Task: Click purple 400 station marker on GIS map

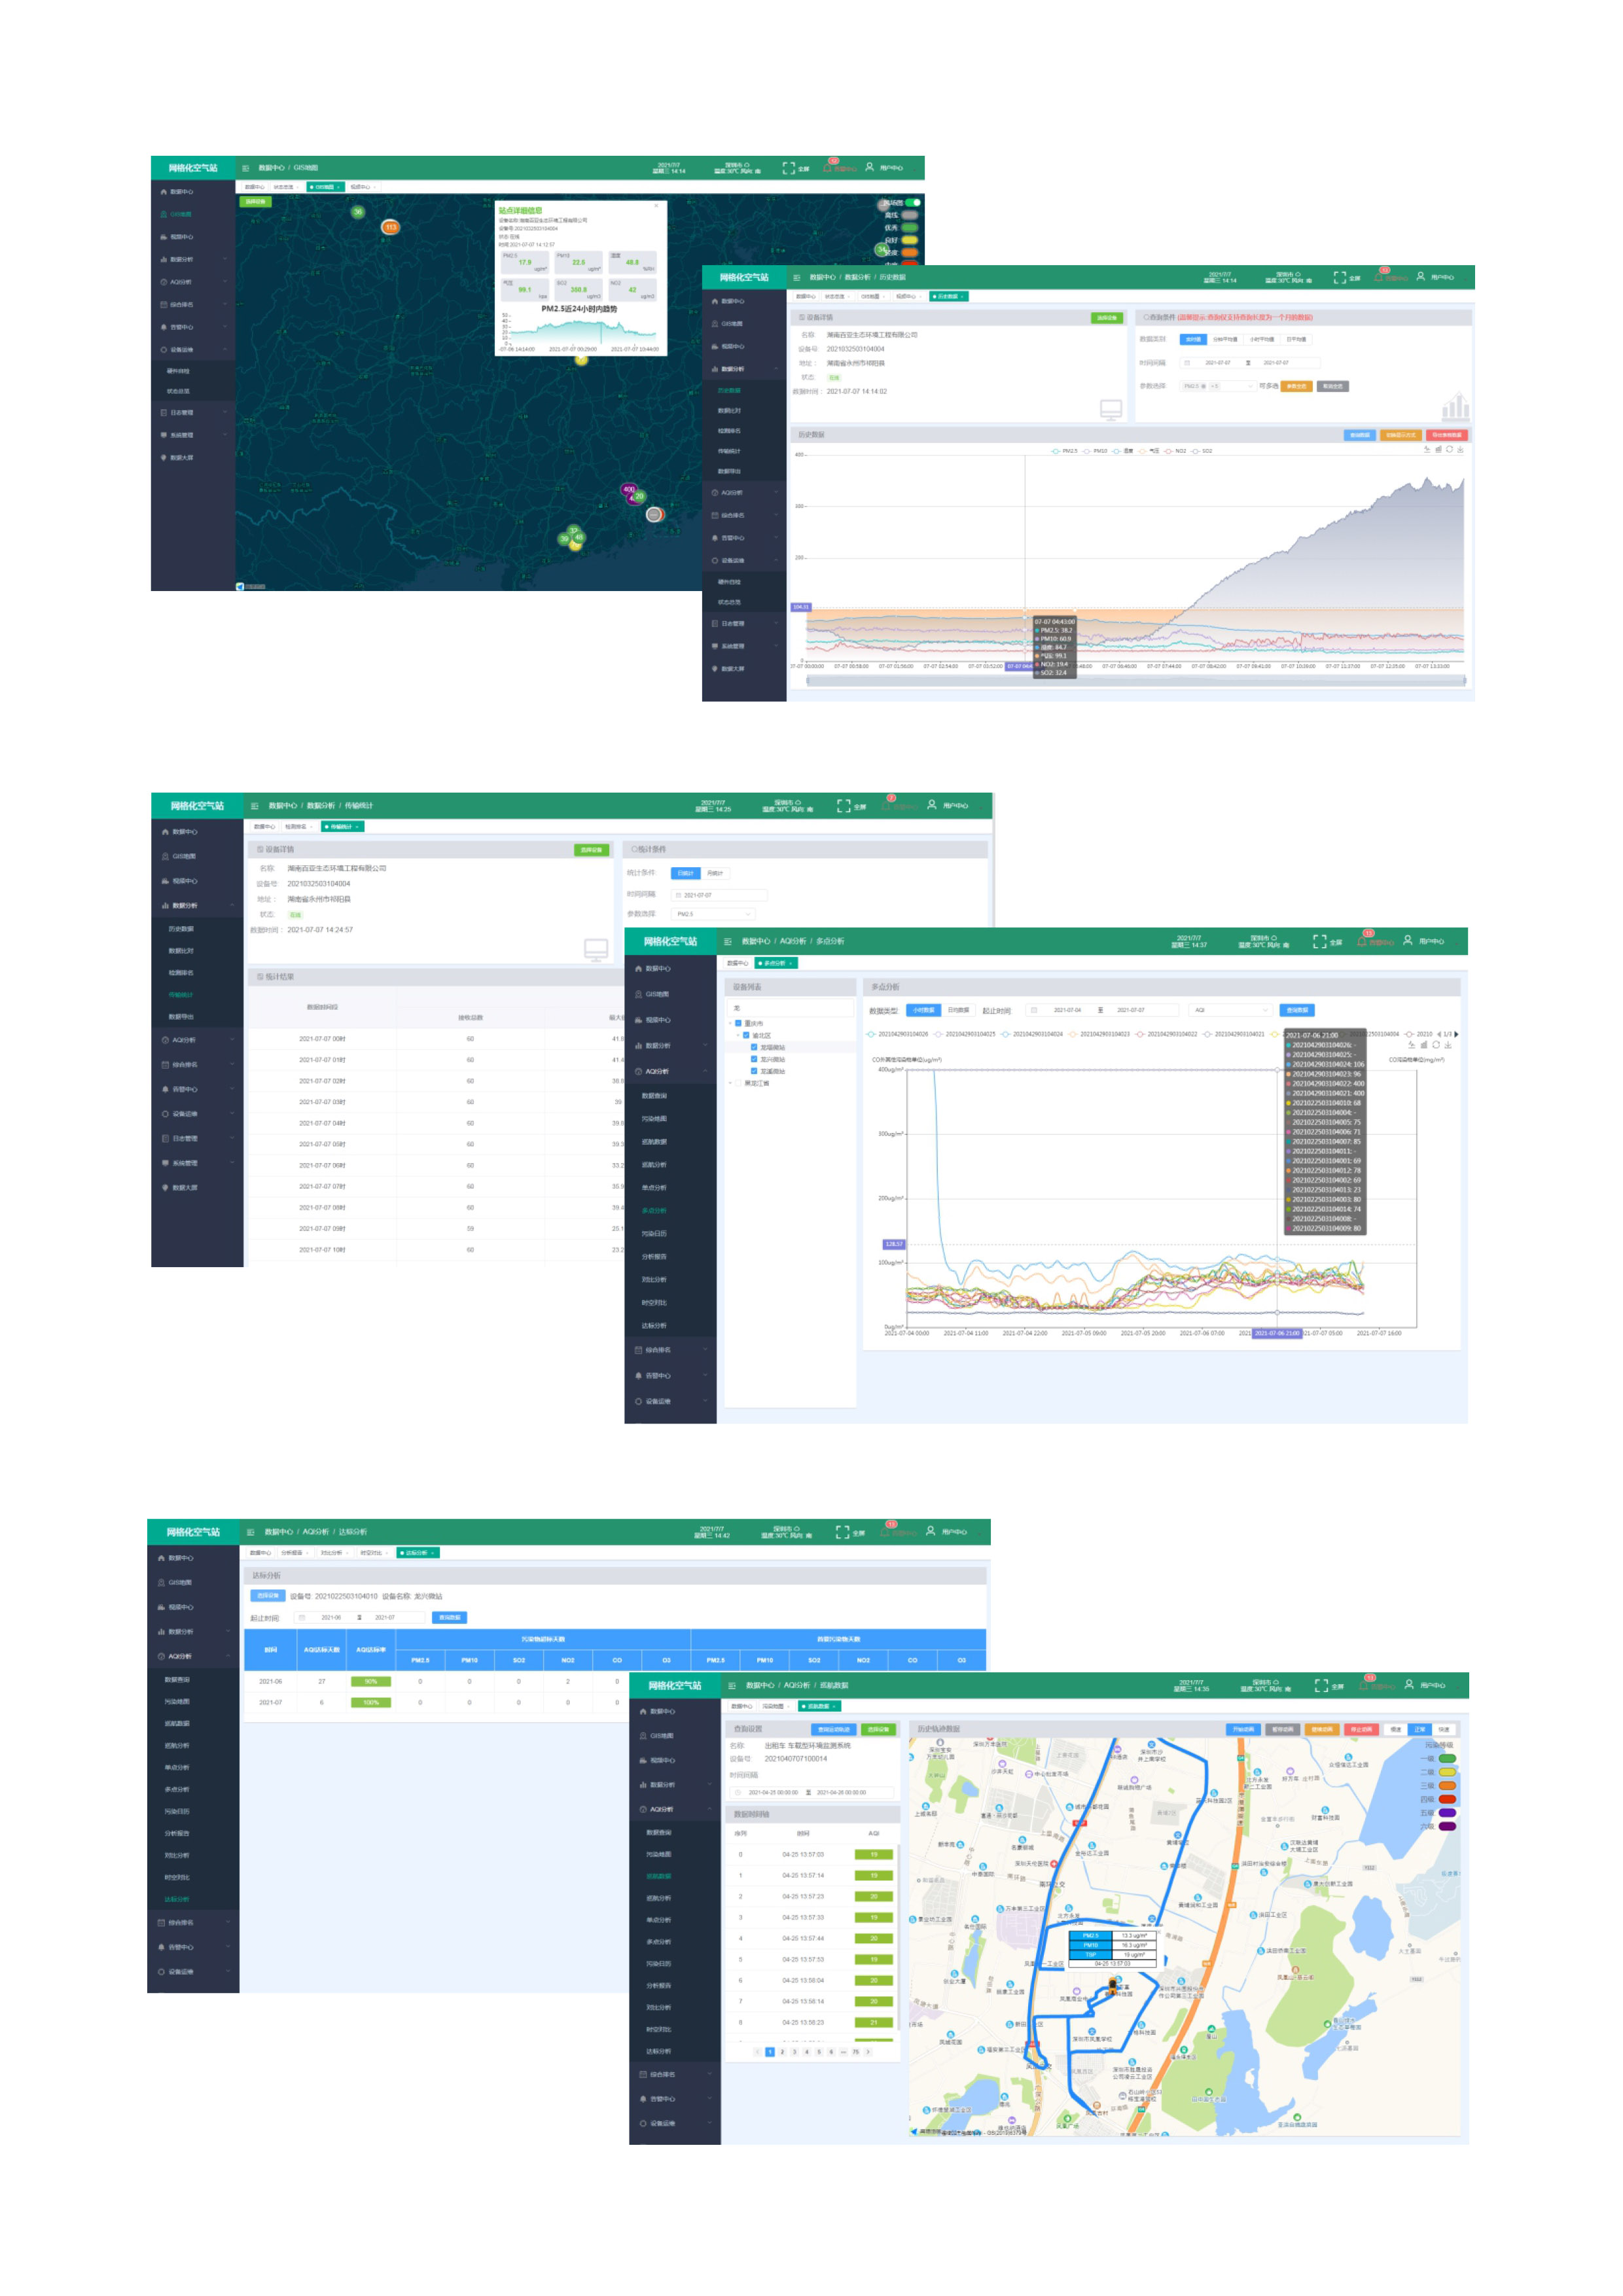Action: click(x=628, y=490)
